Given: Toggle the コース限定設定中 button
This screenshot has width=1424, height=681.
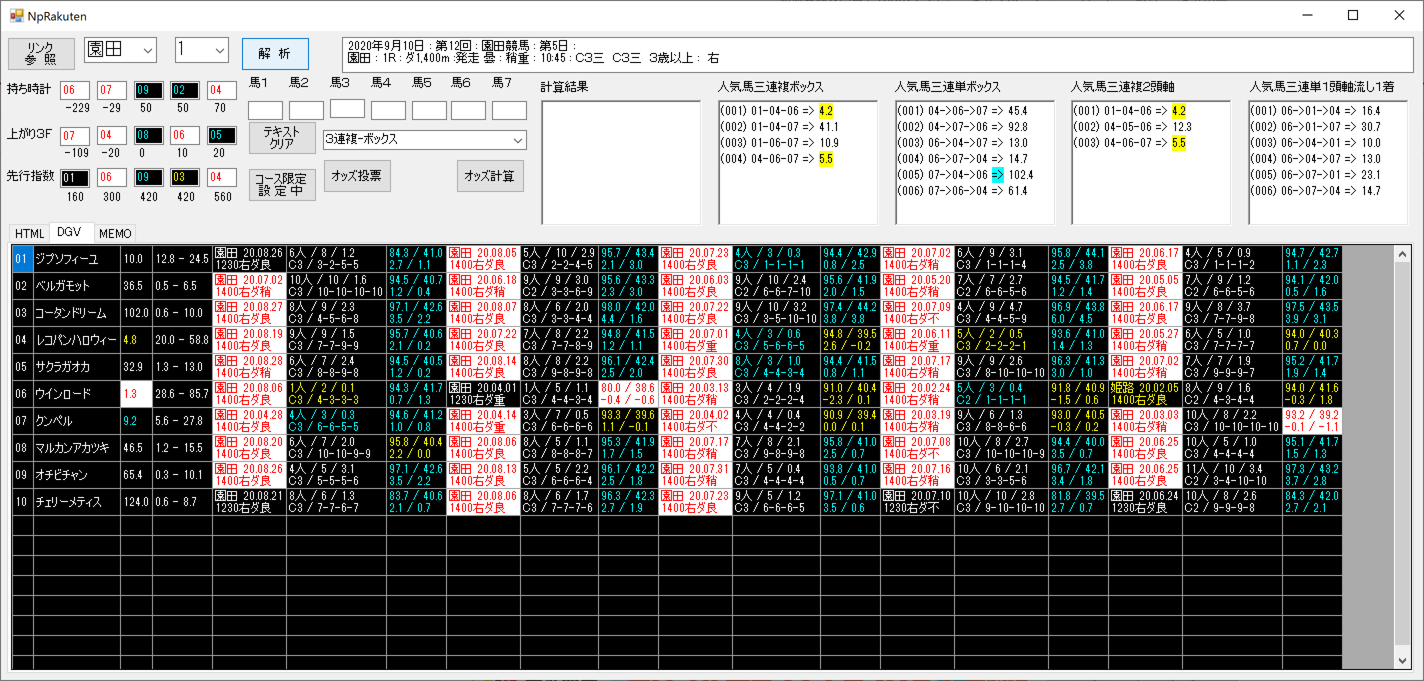Looking at the screenshot, I should click(x=281, y=184).
